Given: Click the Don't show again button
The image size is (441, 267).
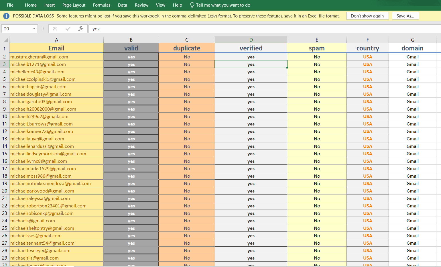Looking at the screenshot, I should tap(367, 16).
